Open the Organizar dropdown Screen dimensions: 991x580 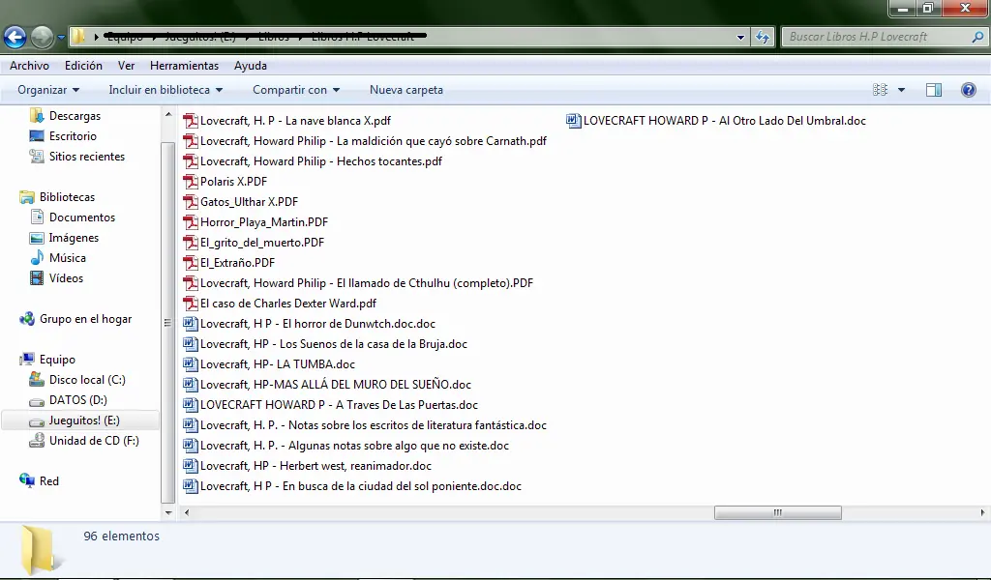48,90
